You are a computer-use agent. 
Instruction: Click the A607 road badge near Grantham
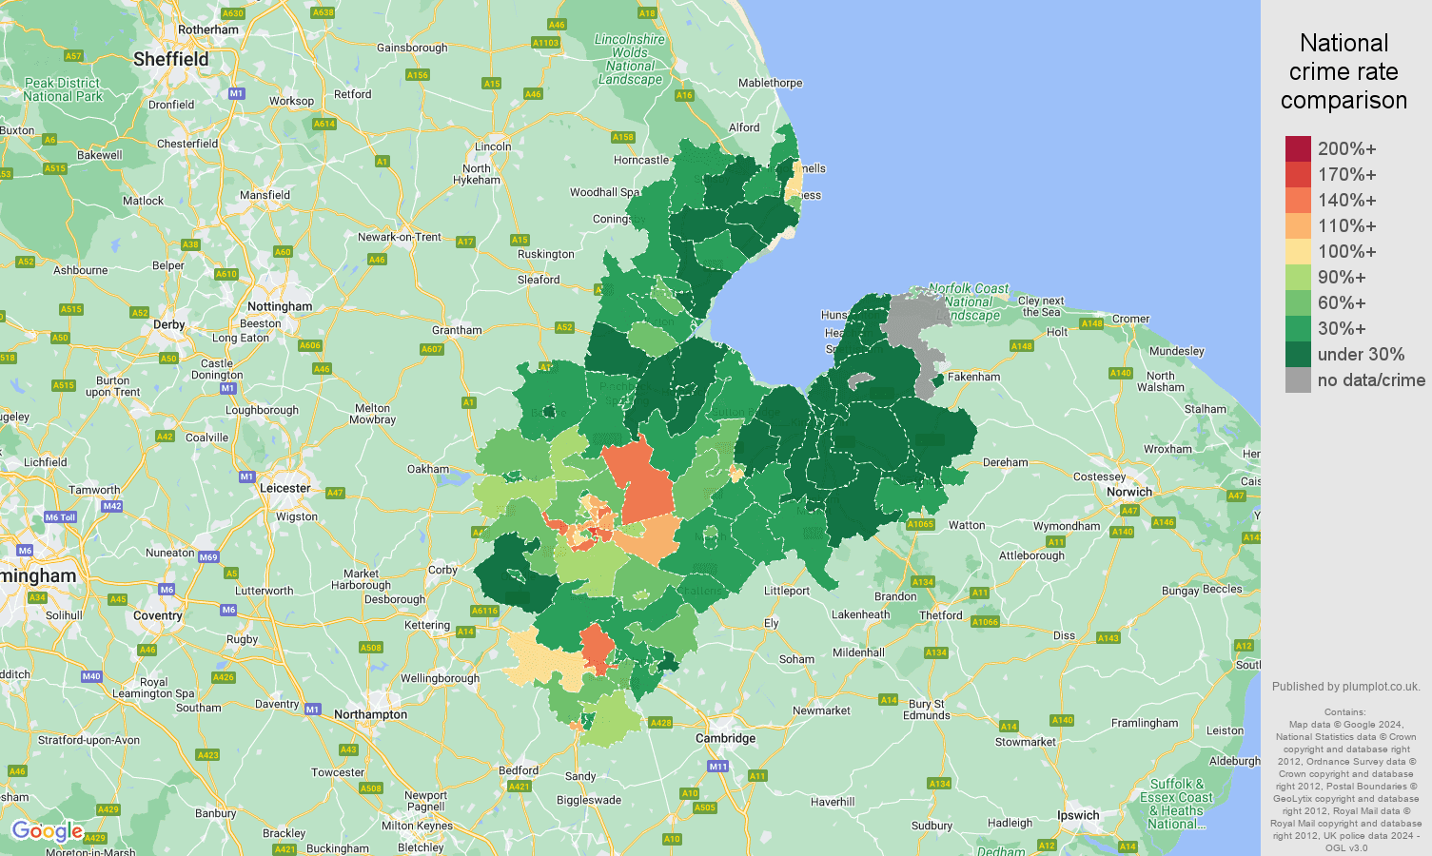pyautogui.click(x=432, y=349)
